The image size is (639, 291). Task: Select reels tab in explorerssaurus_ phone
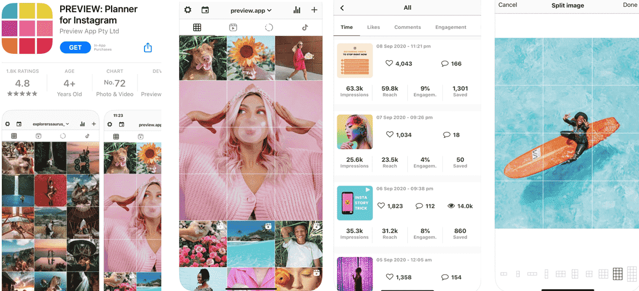38,136
